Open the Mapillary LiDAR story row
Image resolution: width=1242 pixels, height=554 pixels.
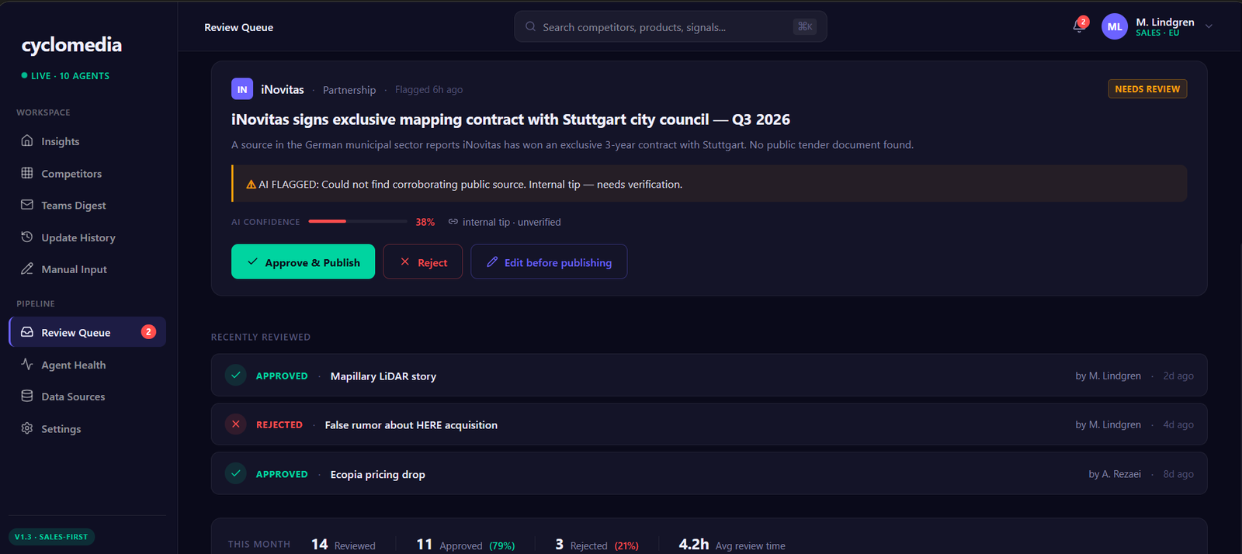click(709, 376)
